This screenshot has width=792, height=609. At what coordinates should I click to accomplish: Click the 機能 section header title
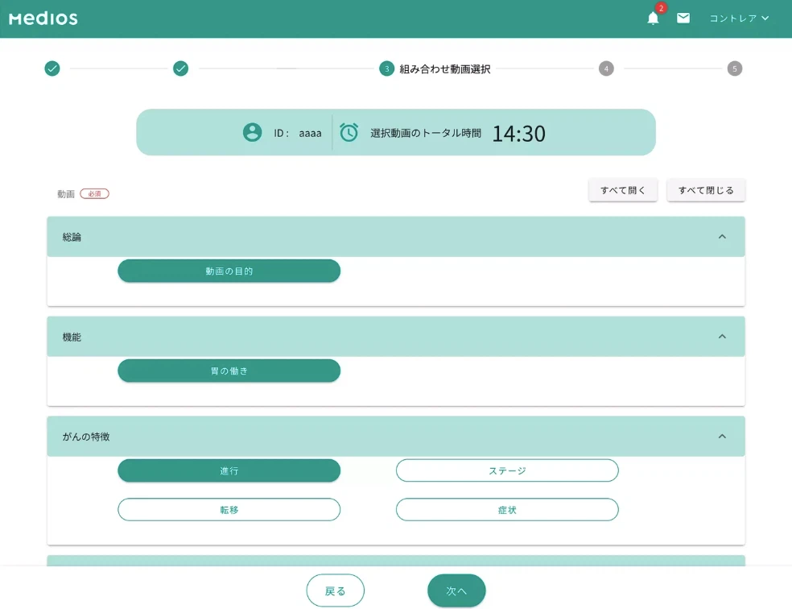coord(72,337)
